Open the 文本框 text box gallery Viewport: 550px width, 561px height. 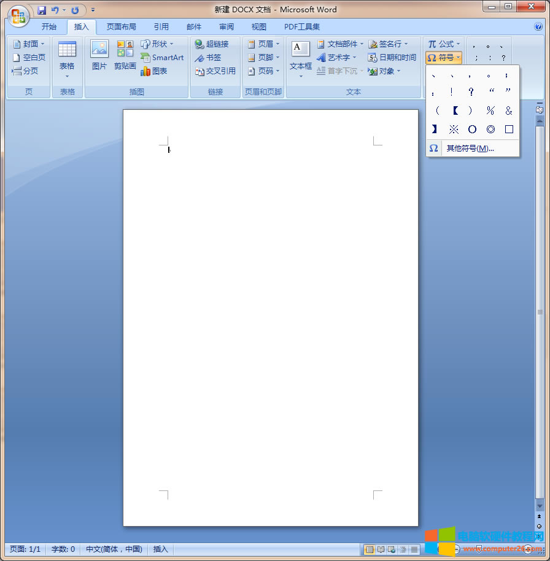[301, 60]
